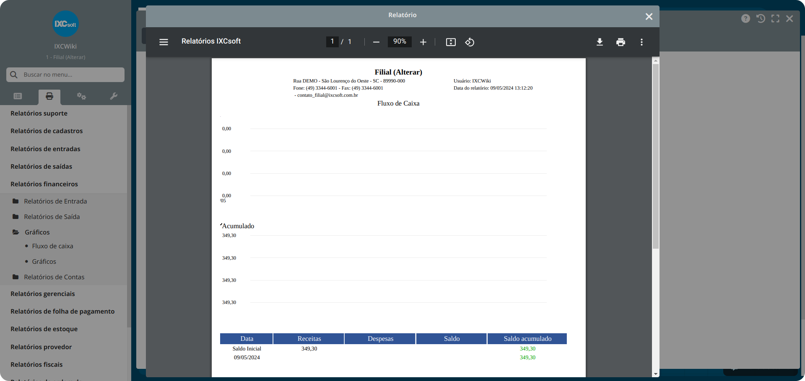
Task: Click the help question mark icon
Action: click(745, 18)
